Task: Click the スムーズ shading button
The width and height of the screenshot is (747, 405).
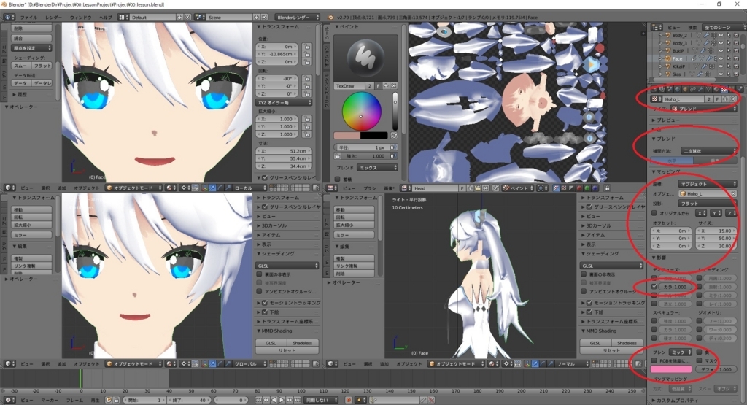Action: (x=21, y=66)
